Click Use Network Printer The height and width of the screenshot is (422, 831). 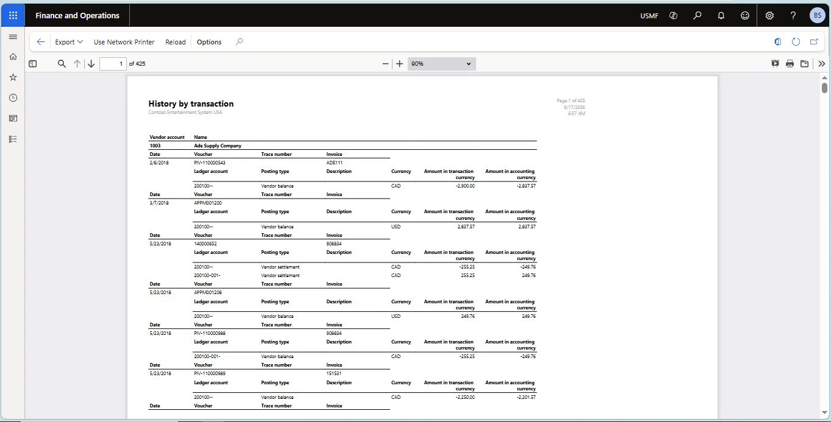124,42
